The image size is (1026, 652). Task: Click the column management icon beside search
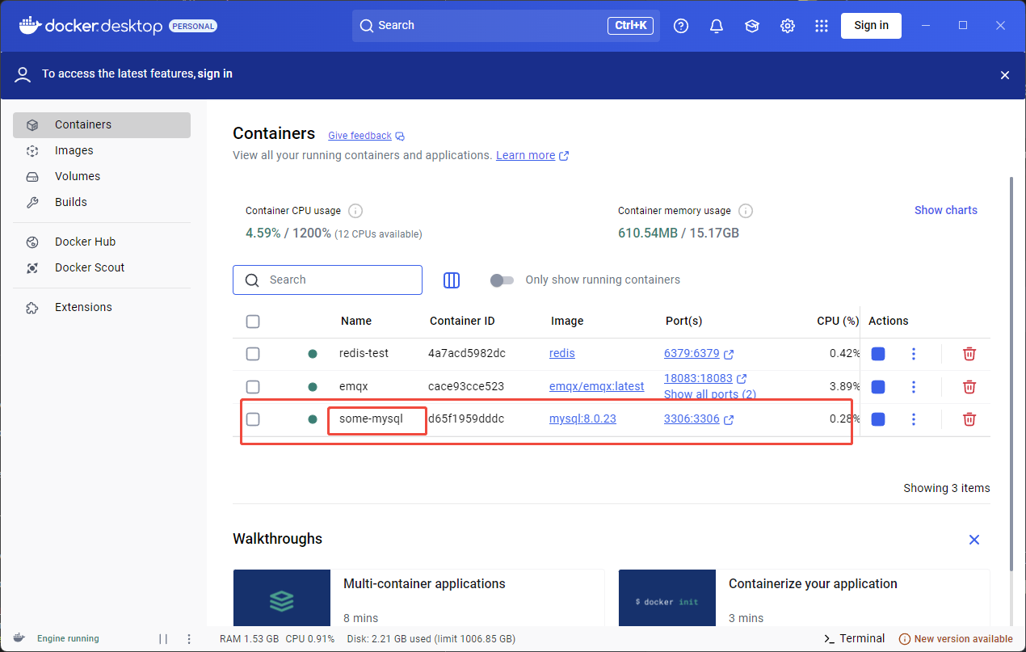click(x=452, y=280)
